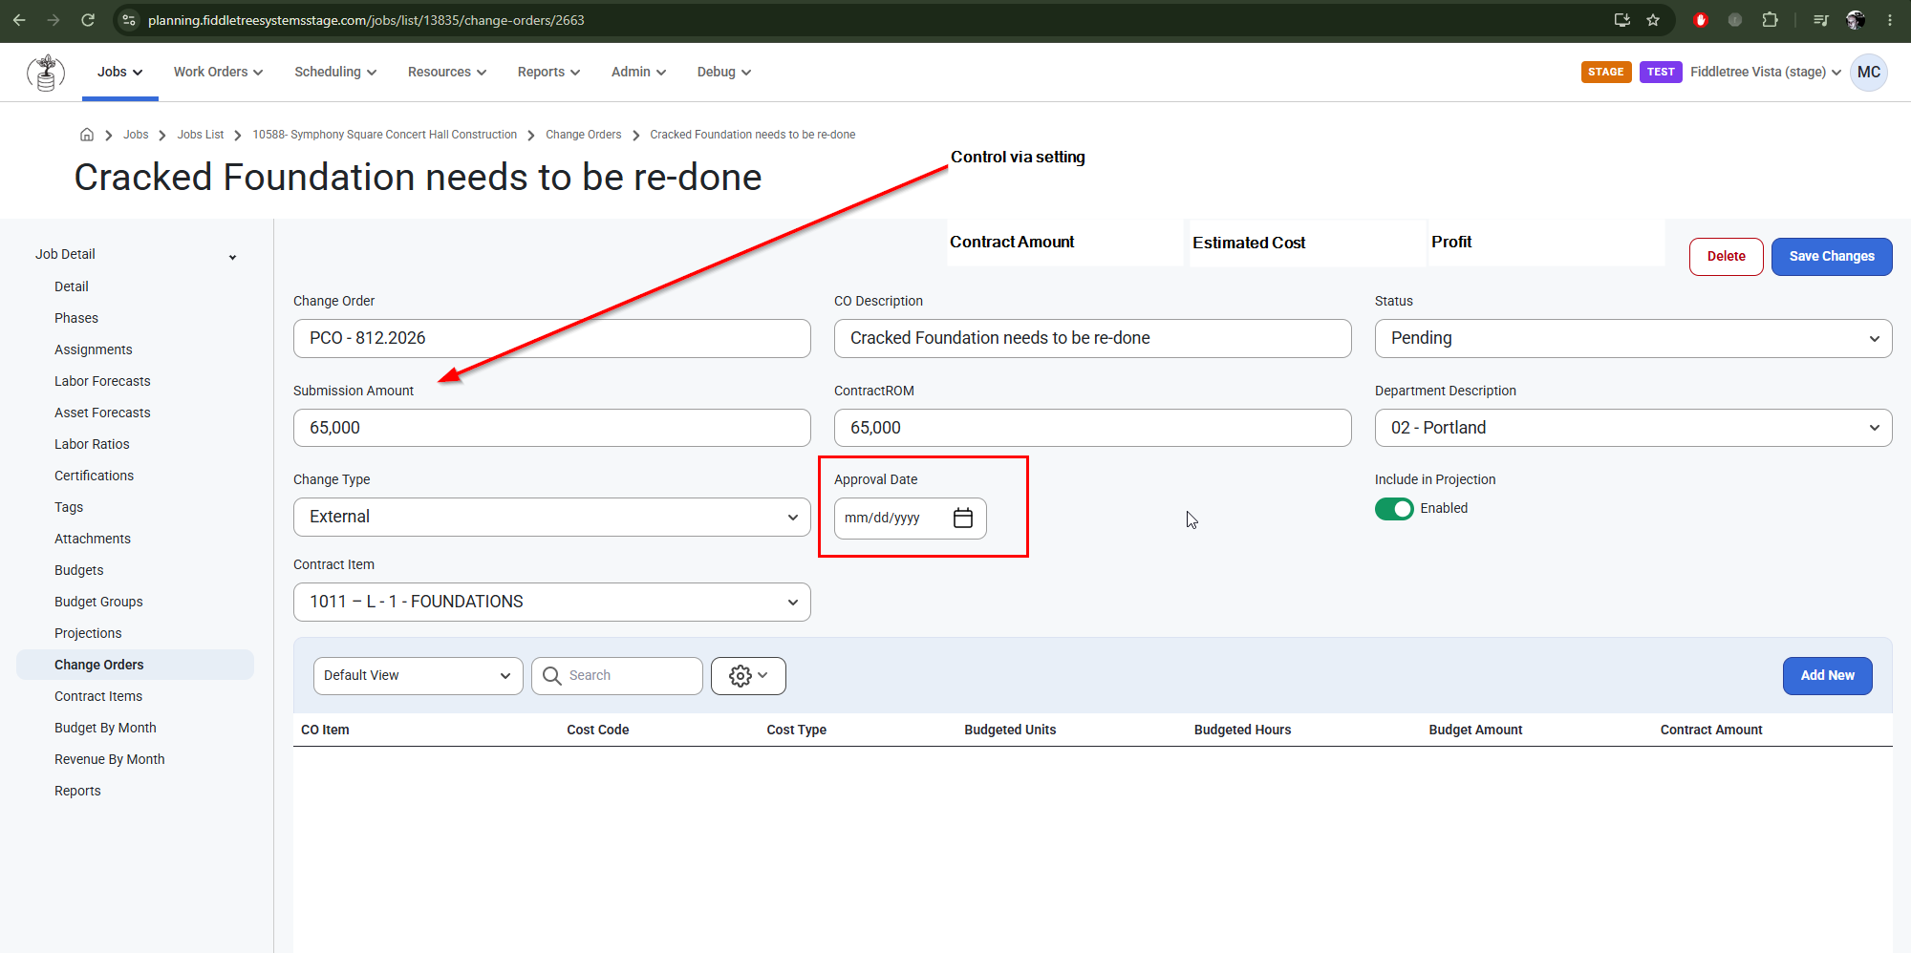Click the home breadcrumb icon
The image size is (1911, 953).
point(87,135)
